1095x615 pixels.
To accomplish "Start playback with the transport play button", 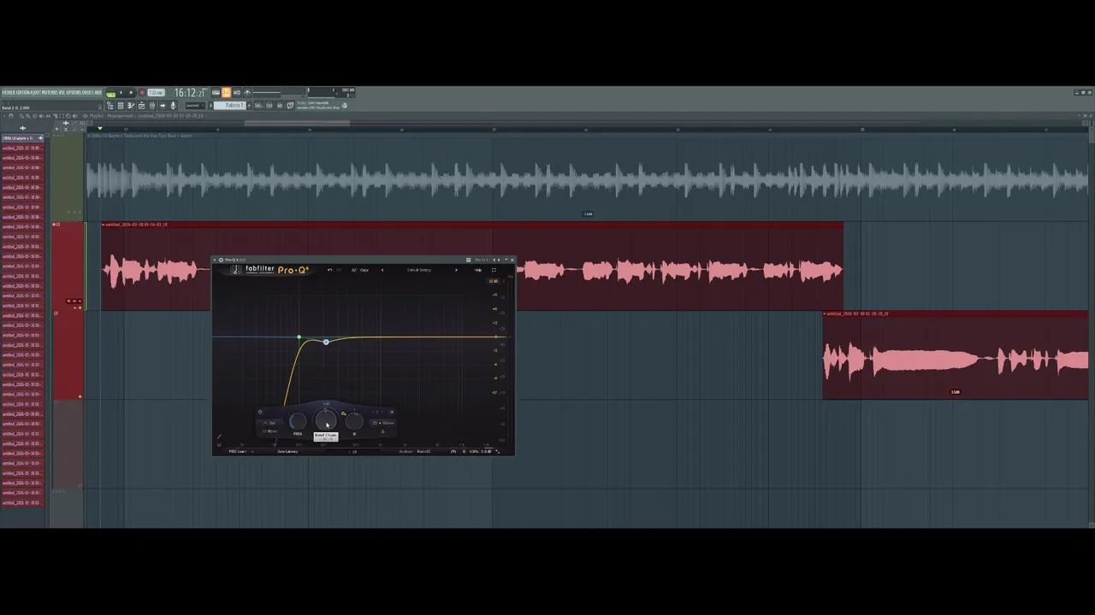I will [x=121, y=92].
